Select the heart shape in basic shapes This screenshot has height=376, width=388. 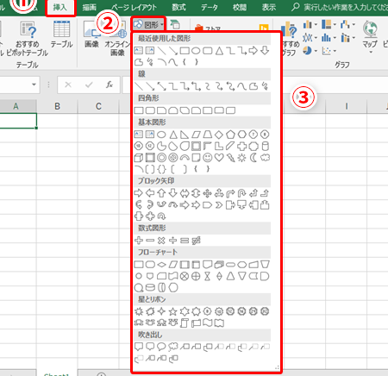(219, 158)
